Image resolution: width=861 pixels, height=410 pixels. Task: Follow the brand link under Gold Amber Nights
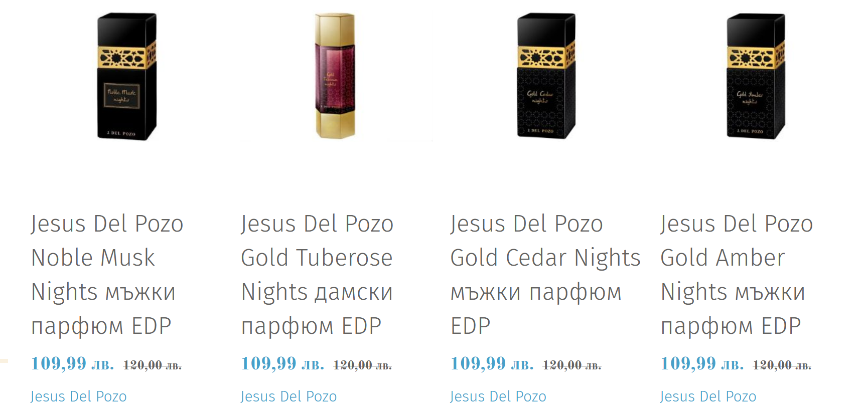point(708,396)
